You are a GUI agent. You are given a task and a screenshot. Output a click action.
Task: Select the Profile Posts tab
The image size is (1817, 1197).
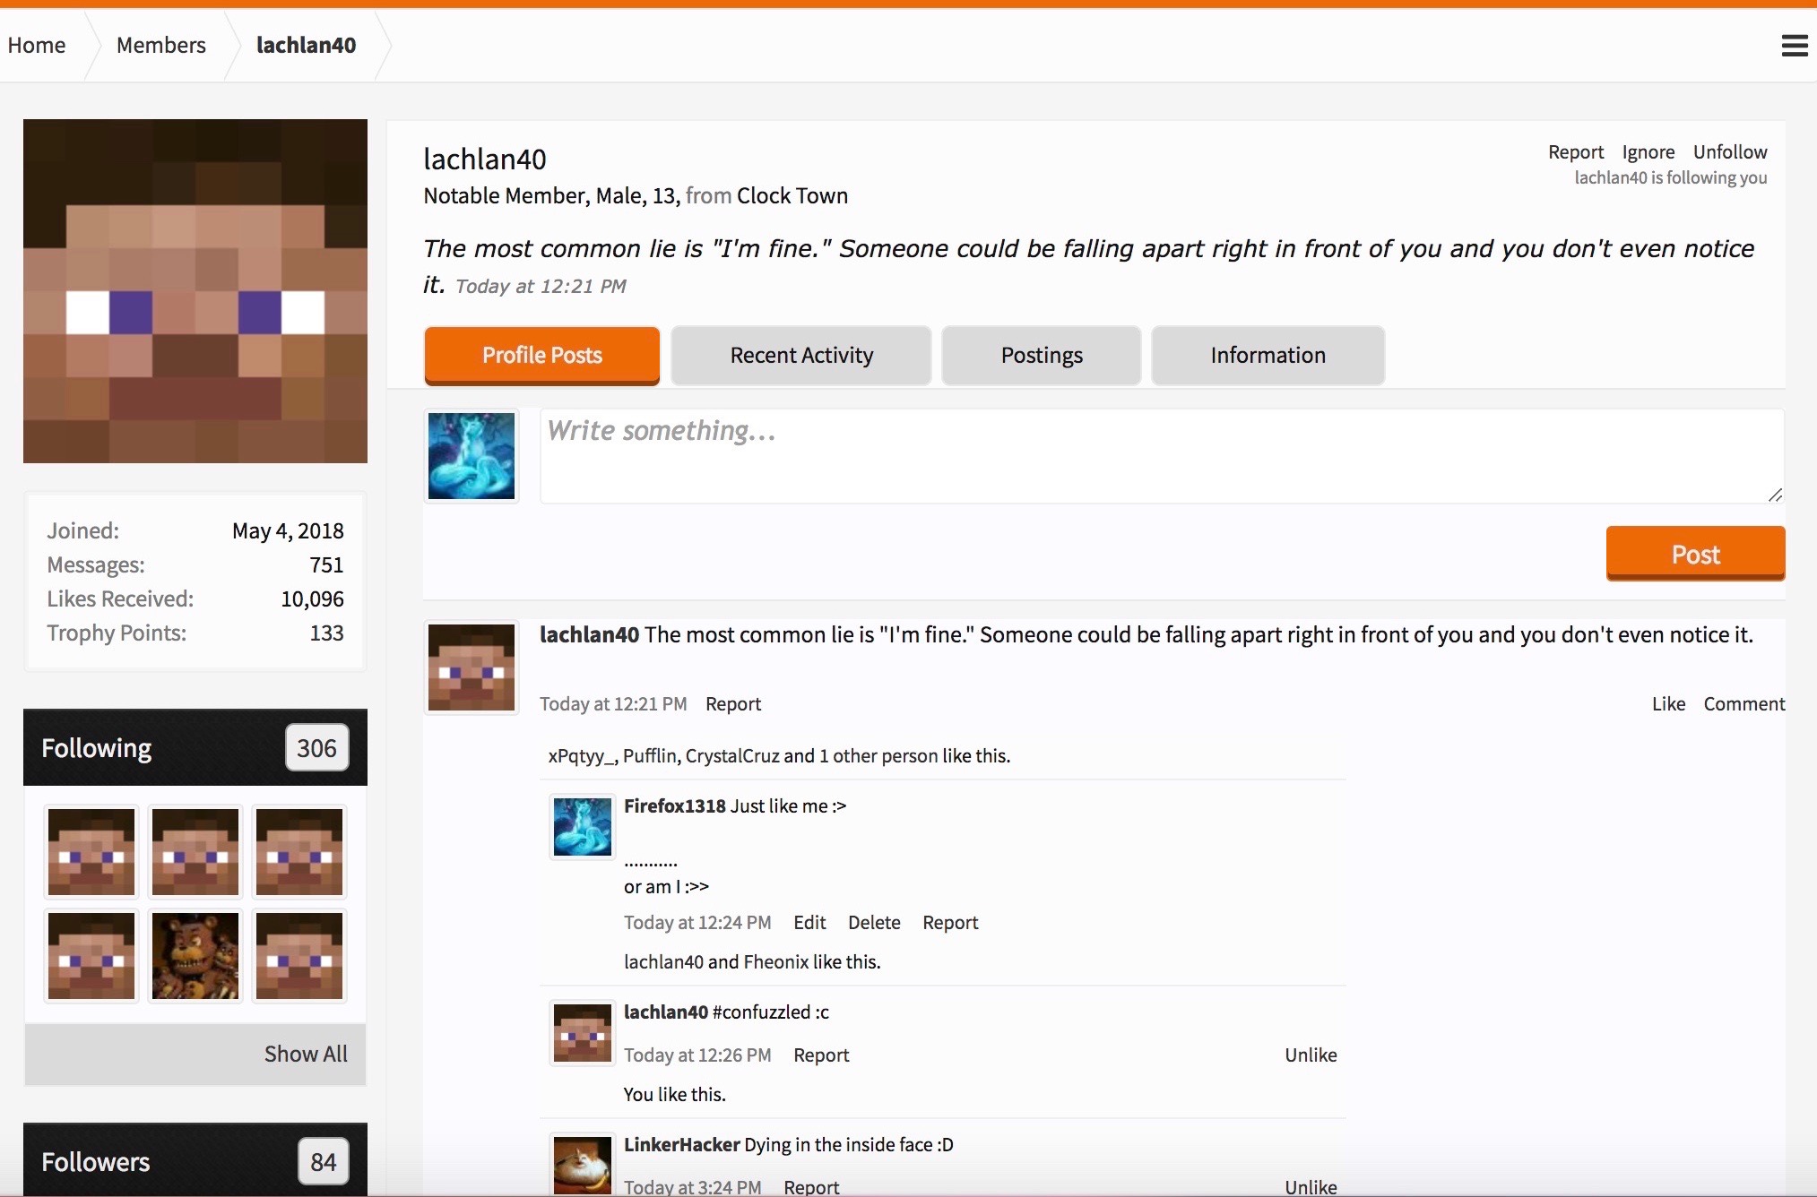pos(542,356)
